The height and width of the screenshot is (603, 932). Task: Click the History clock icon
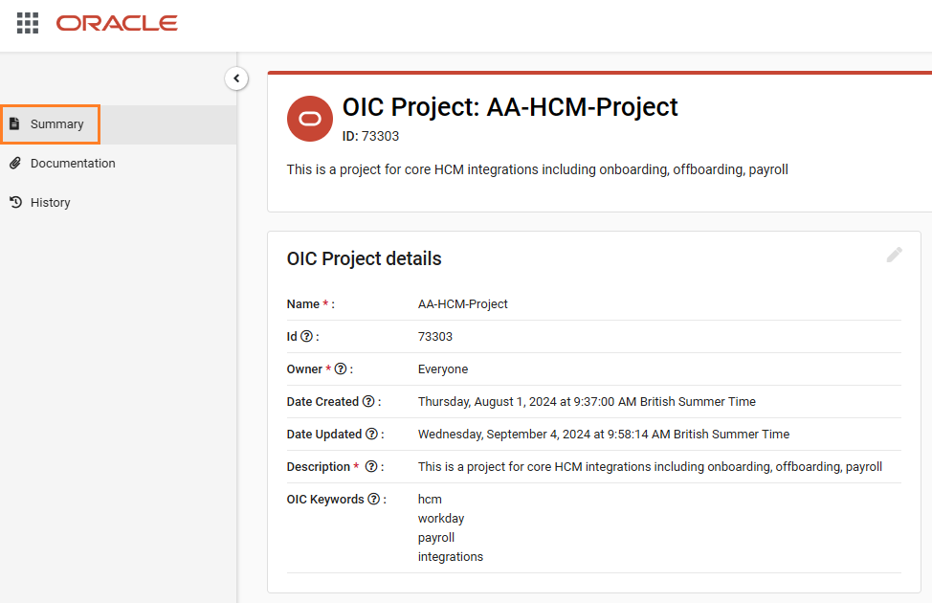coord(15,202)
